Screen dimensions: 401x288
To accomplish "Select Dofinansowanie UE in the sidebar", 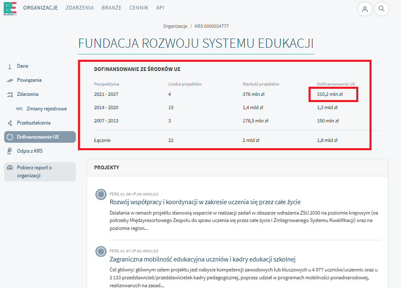I will click(x=40, y=137).
